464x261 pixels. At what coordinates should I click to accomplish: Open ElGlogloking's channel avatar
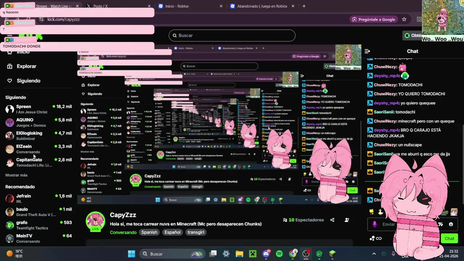[10, 136]
